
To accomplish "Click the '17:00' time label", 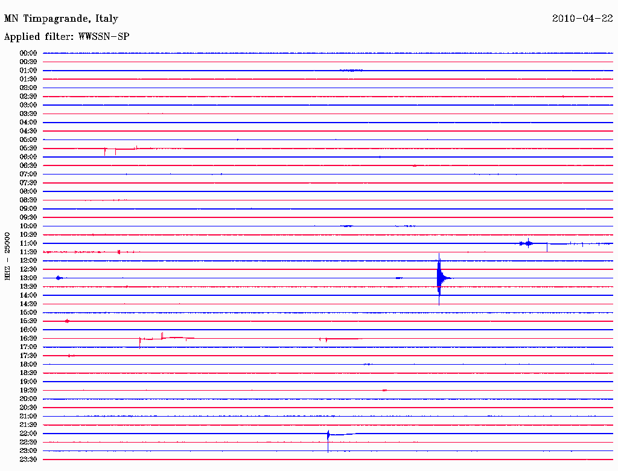I will [x=28, y=347].
